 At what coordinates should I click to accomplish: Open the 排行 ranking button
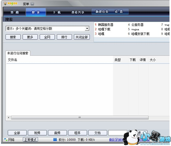click(64, 37)
